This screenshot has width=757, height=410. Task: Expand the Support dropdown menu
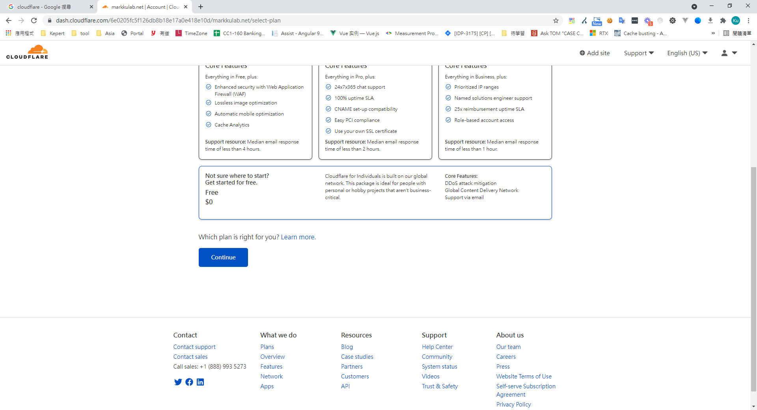pos(639,53)
